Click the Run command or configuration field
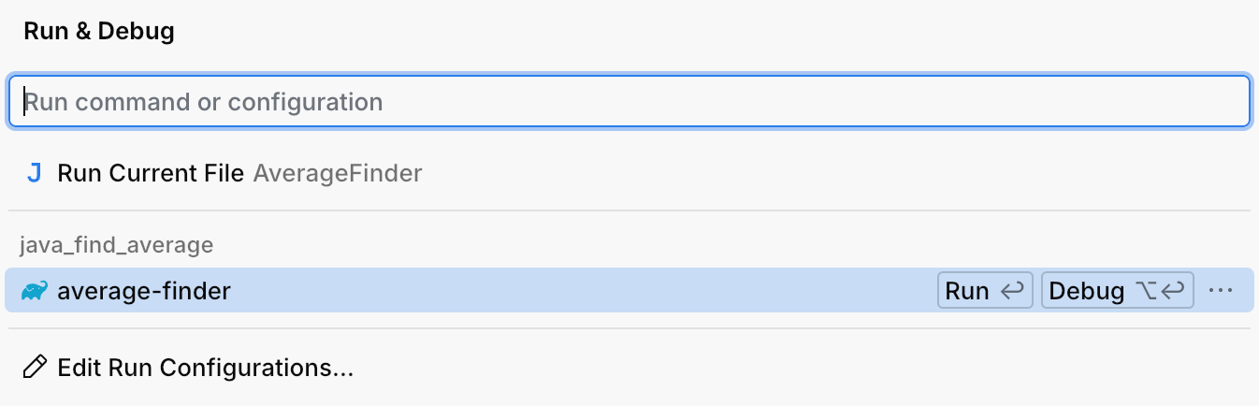Viewport: 1259px width, 406px height. click(x=629, y=101)
